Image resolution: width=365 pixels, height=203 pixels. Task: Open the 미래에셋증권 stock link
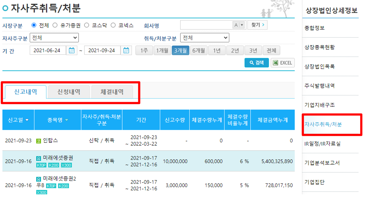[x=58, y=158]
